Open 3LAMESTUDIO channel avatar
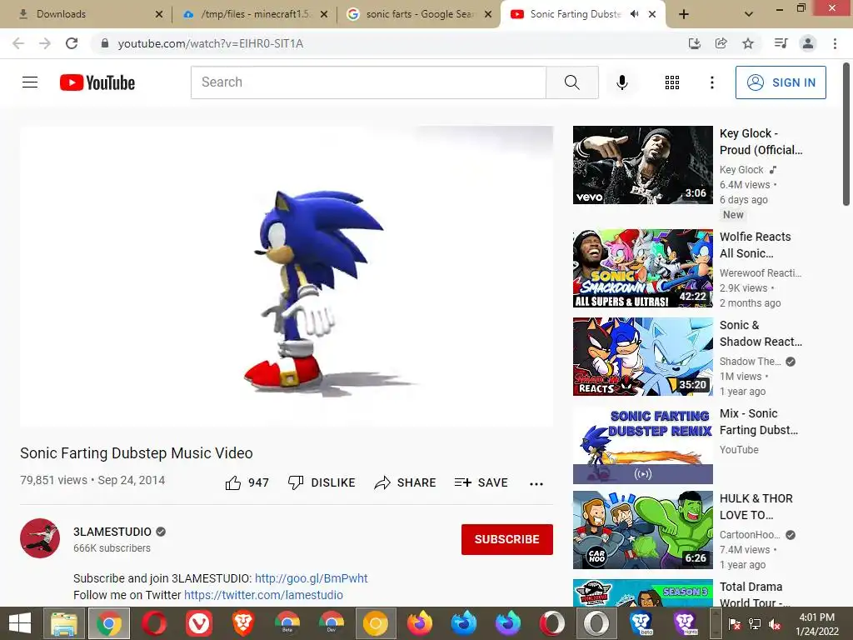This screenshot has height=640, width=853. point(40,538)
